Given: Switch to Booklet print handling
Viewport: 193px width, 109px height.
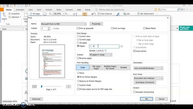Looking at the screenshot, I should [124, 68].
